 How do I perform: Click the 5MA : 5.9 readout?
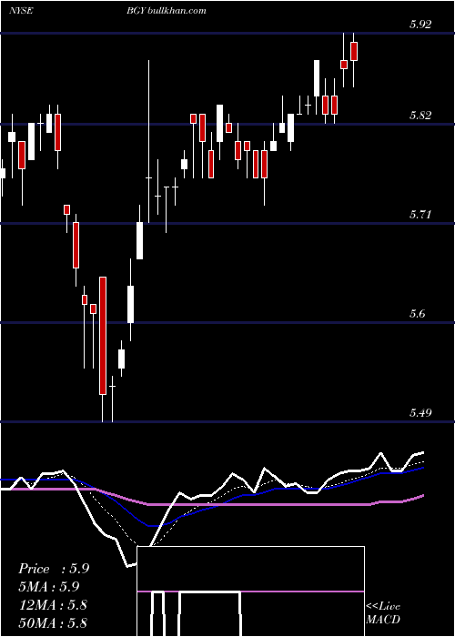(x=49, y=587)
